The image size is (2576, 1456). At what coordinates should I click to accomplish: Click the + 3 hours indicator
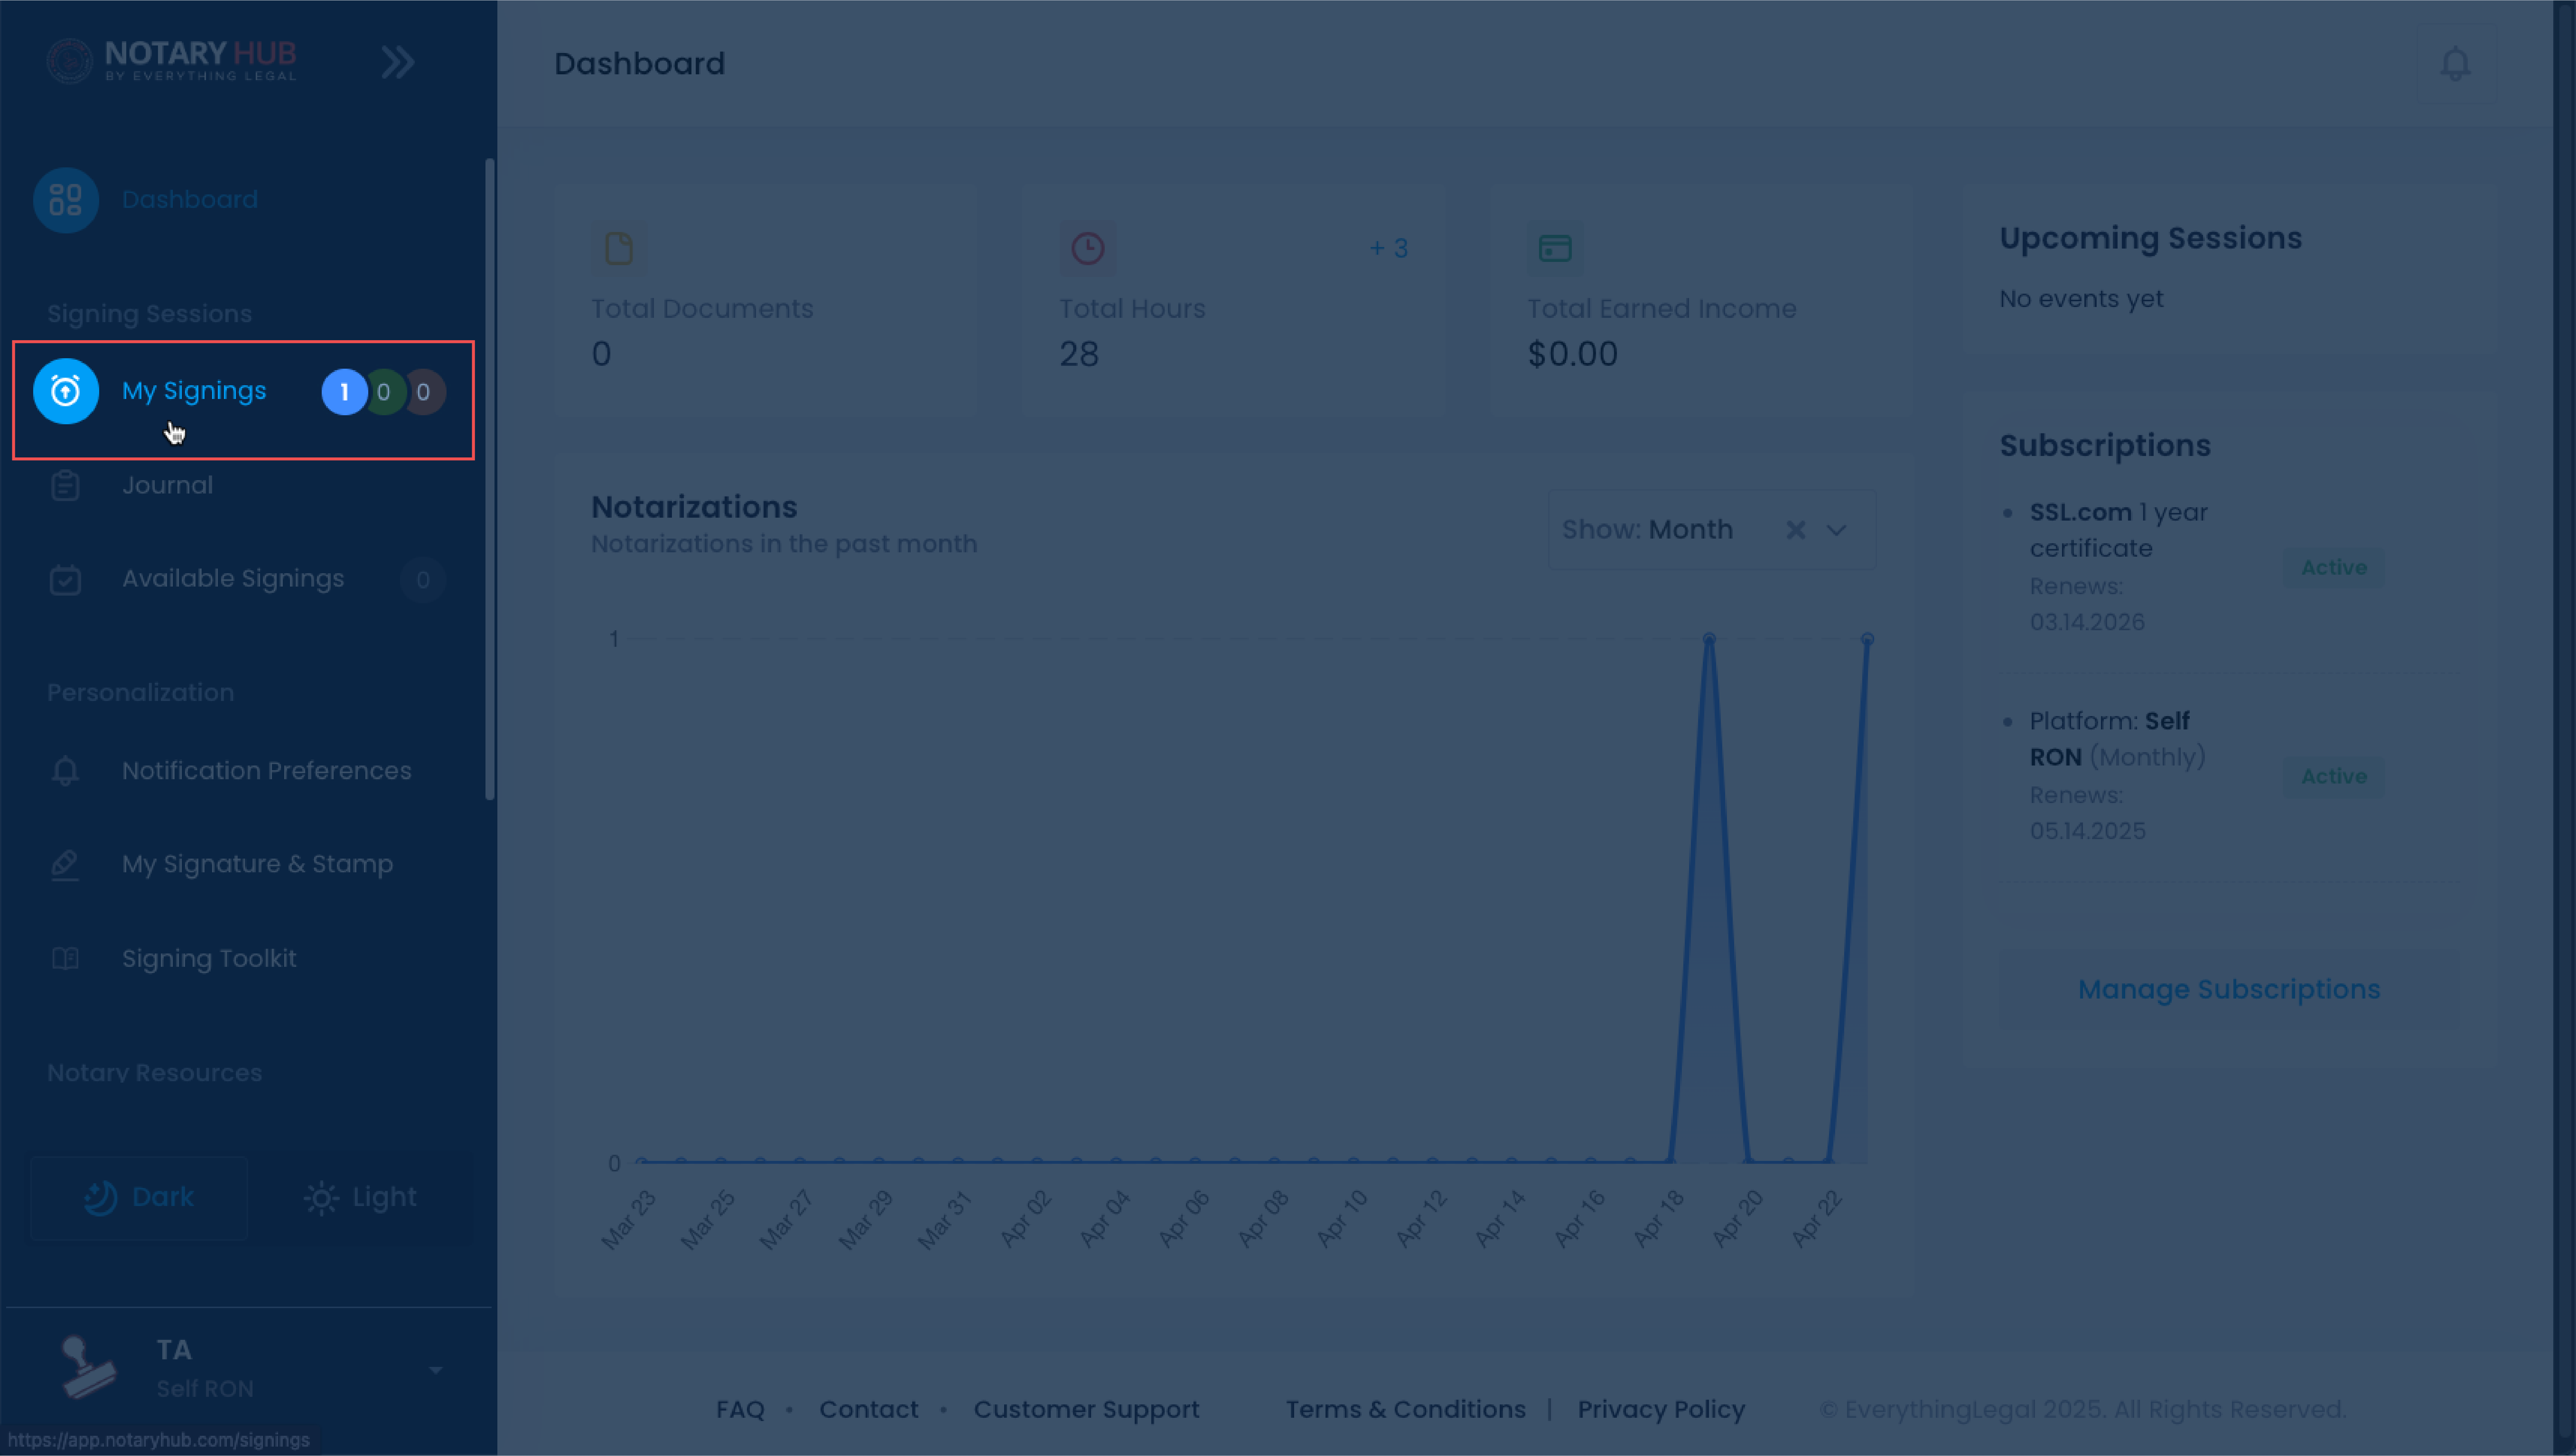(1389, 248)
